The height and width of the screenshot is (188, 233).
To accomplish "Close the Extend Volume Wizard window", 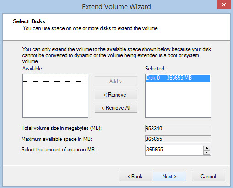I will click(x=223, y=5).
